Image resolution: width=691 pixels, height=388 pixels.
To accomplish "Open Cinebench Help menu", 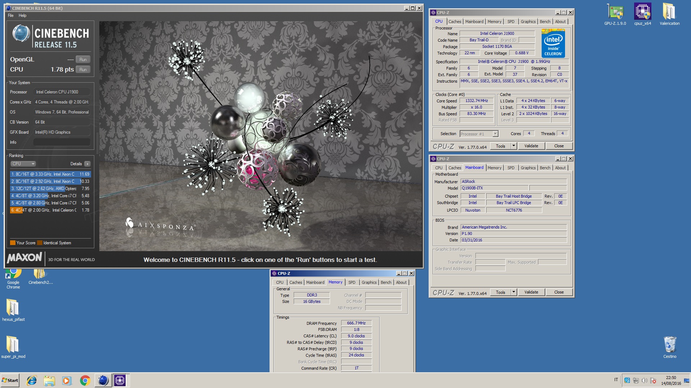I will [x=22, y=15].
